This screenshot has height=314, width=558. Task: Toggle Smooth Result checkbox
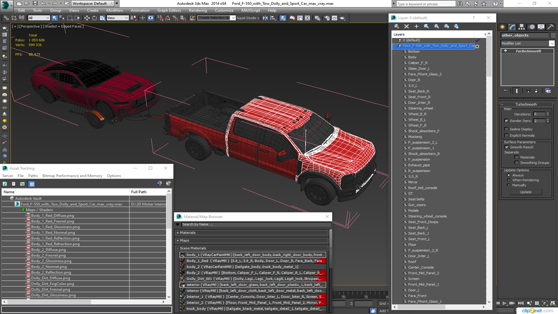click(x=507, y=147)
